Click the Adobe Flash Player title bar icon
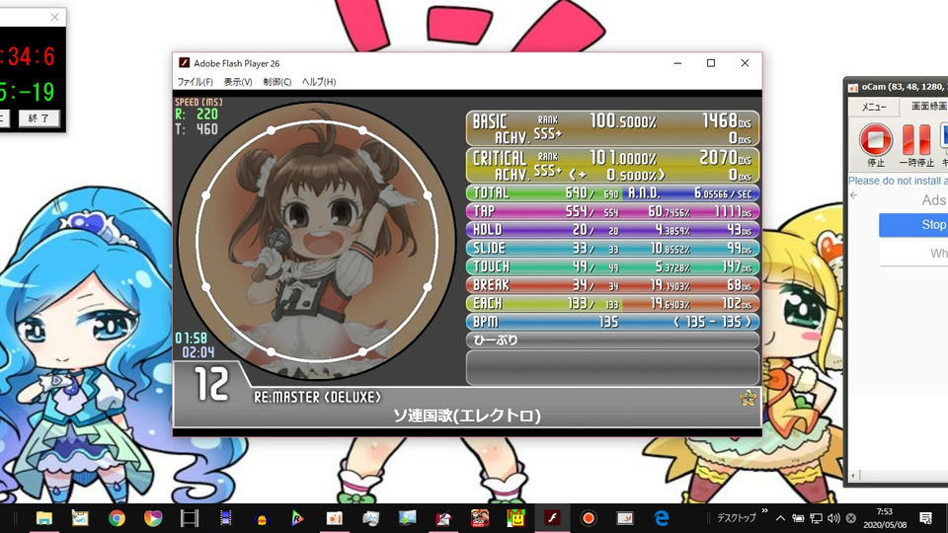Image resolution: width=948 pixels, height=533 pixels. (x=184, y=63)
